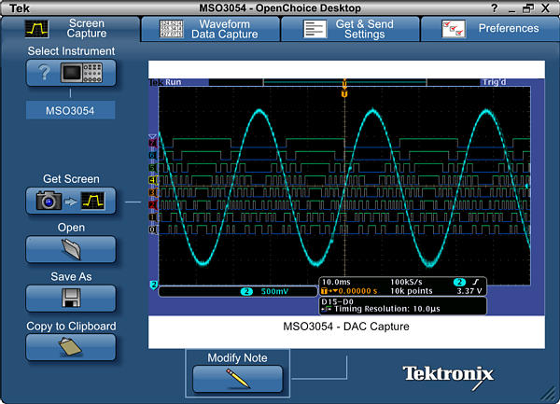
Task: Copy screen capture to clipboard
Action: point(71,347)
